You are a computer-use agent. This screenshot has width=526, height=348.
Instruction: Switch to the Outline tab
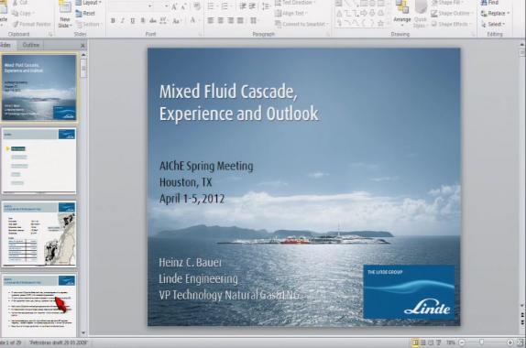tap(31, 45)
